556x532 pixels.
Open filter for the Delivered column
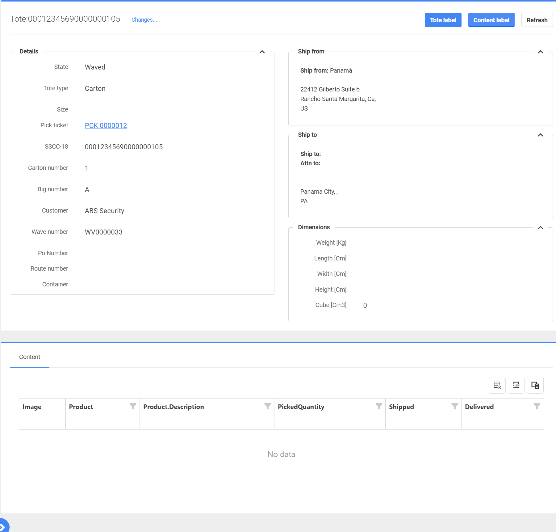click(537, 406)
